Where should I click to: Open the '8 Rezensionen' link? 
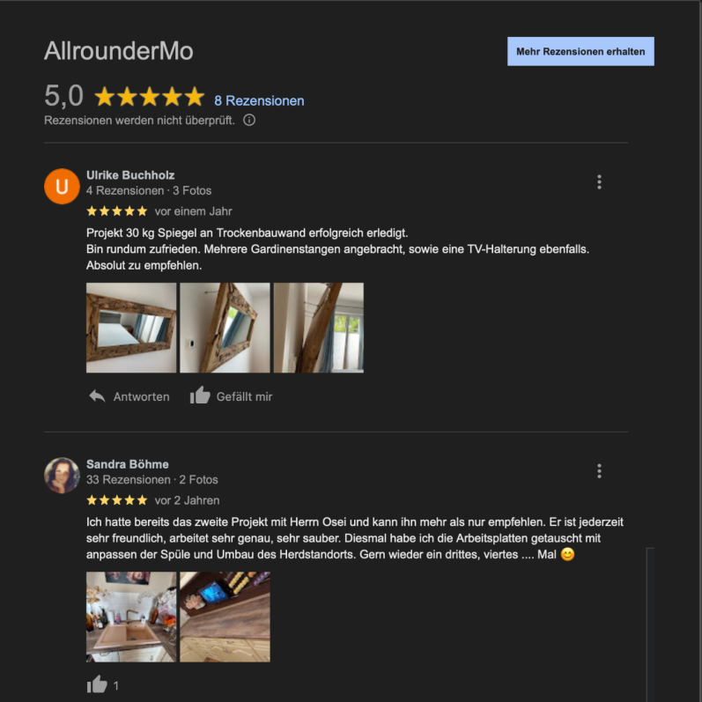tap(259, 100)
